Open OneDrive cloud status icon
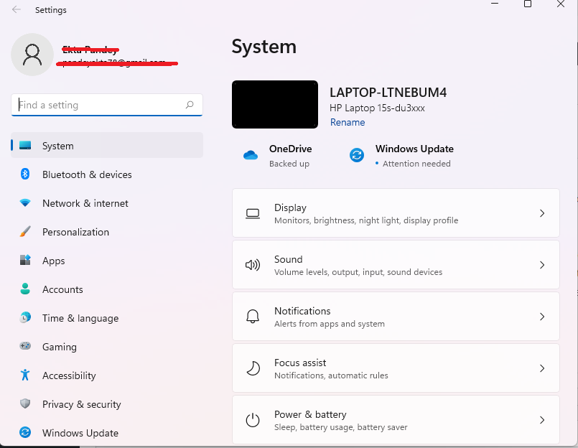 [251, 155]
